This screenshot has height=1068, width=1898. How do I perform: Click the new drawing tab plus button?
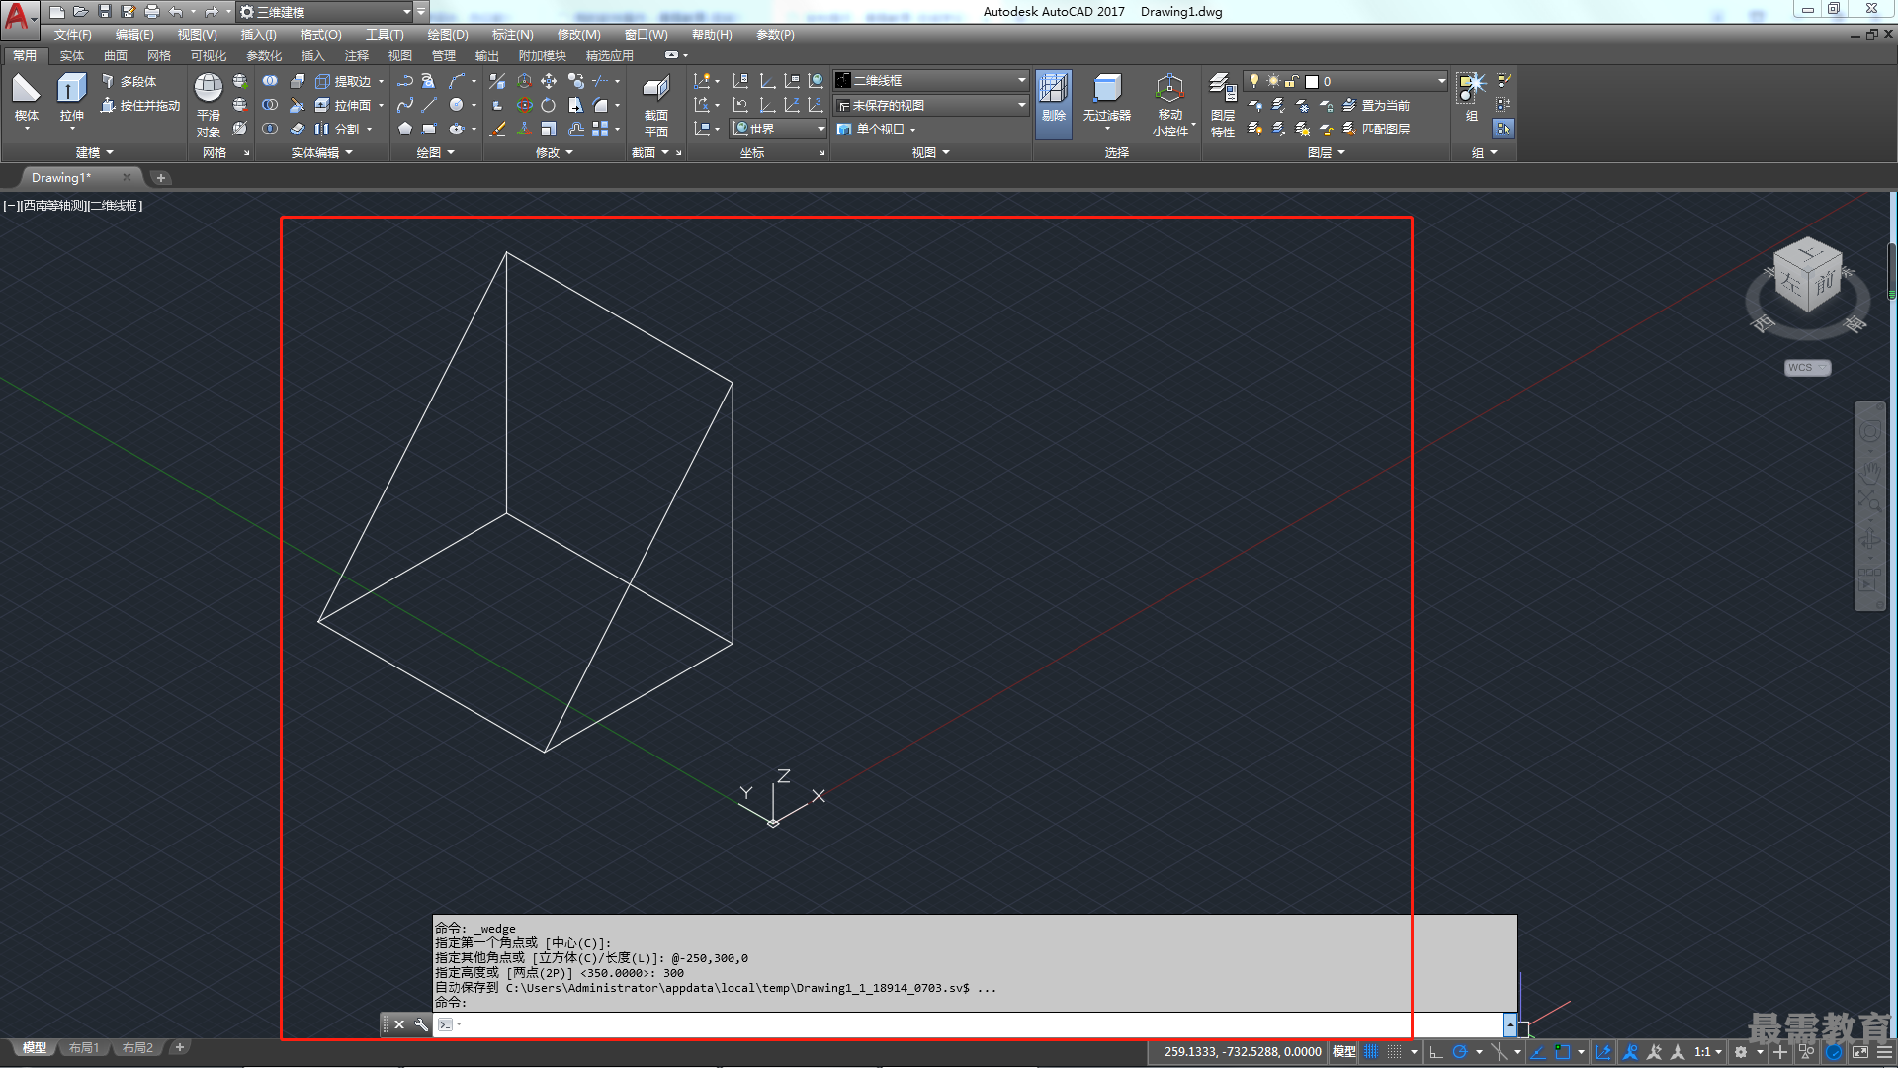coord(161,178)
